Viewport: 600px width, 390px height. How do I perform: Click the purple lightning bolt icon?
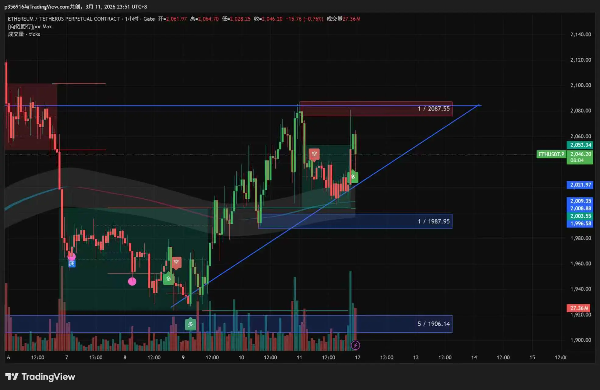tap(355, 345)
